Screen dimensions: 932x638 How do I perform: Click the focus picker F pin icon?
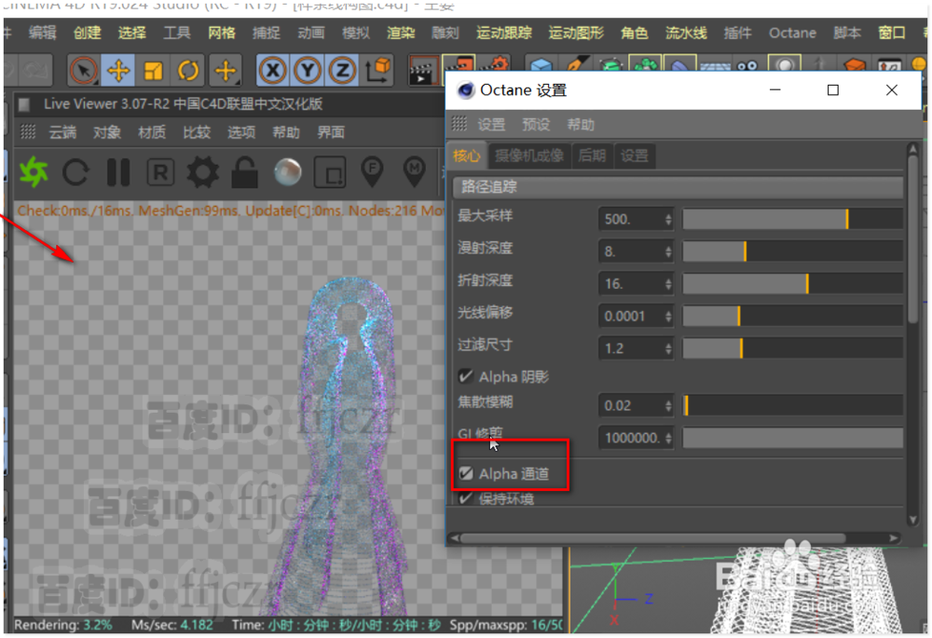(372, 172)
